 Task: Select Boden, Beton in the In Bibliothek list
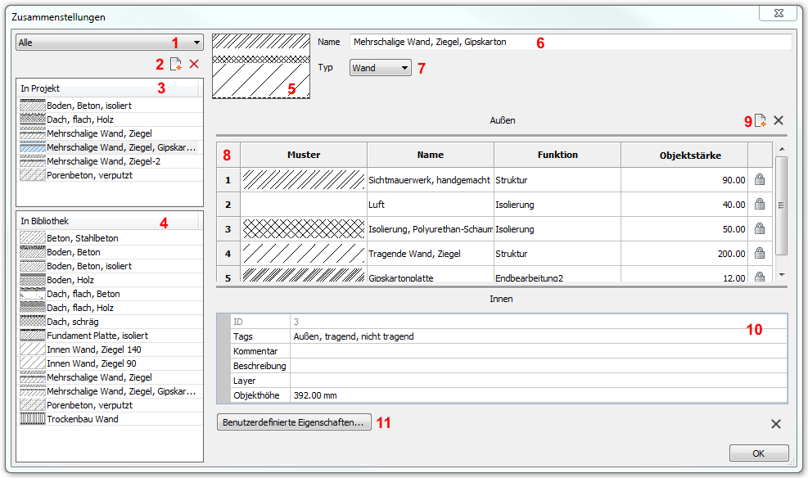(110, 252)
